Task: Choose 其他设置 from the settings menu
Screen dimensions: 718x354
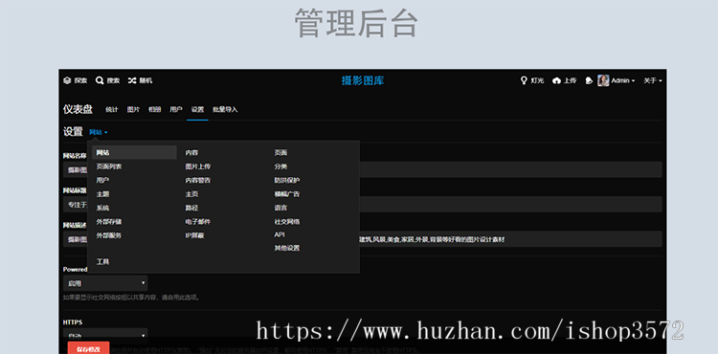Action: (x=287, y=248)
